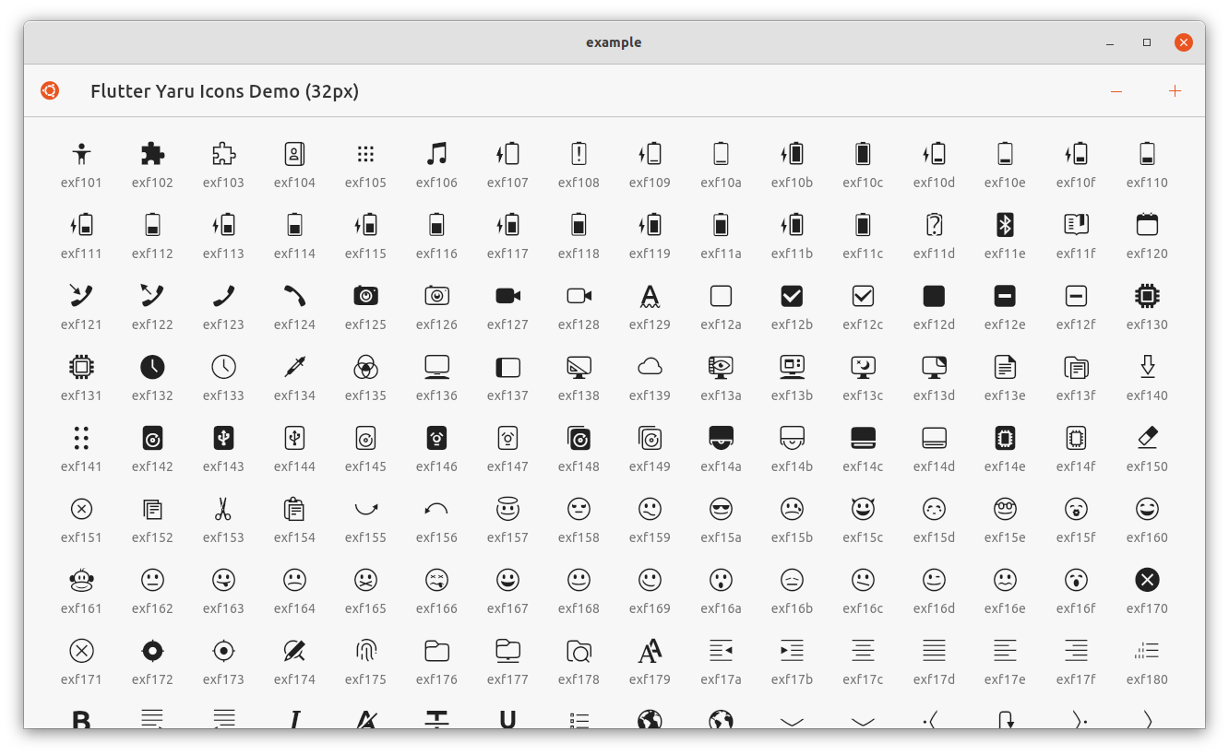Click the color picker eyedropper icon exf134
Screen dimensions: 1229x755
294,366
